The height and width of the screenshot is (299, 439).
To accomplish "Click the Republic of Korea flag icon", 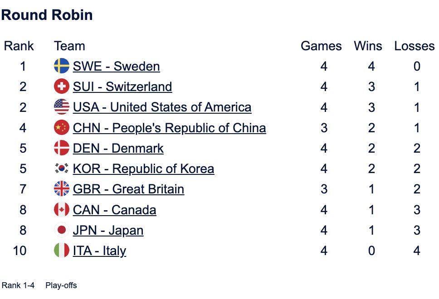I will click(61, 169).
